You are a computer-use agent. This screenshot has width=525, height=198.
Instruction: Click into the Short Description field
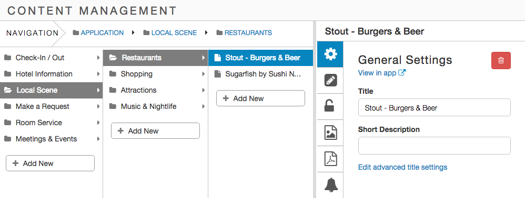(x=435, y=146)
